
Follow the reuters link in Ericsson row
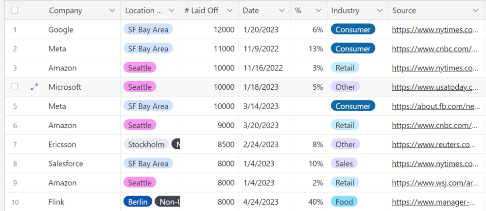click(x=434, y=145)
